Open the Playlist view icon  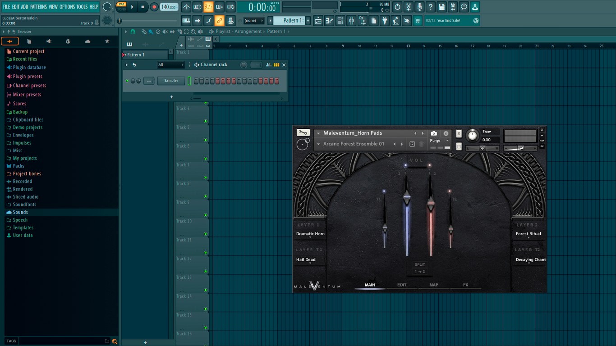pyautogui.click(x=318, y=20)
